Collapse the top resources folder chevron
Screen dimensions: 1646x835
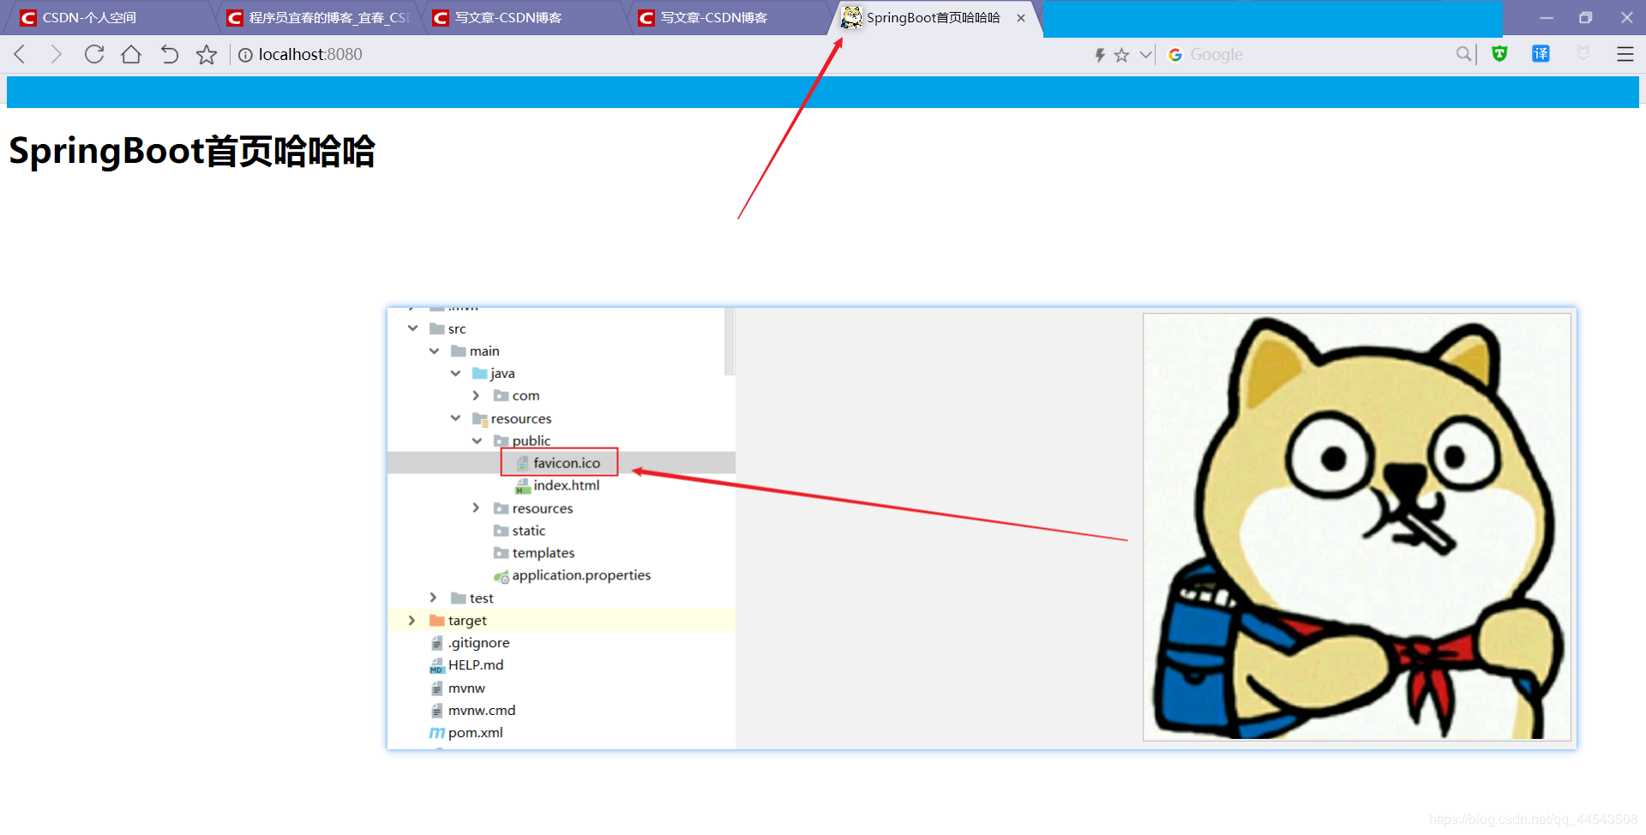(x=456, y=418)
